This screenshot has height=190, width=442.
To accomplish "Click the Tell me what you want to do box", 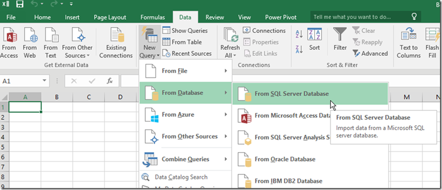I will tap(366, 16).
